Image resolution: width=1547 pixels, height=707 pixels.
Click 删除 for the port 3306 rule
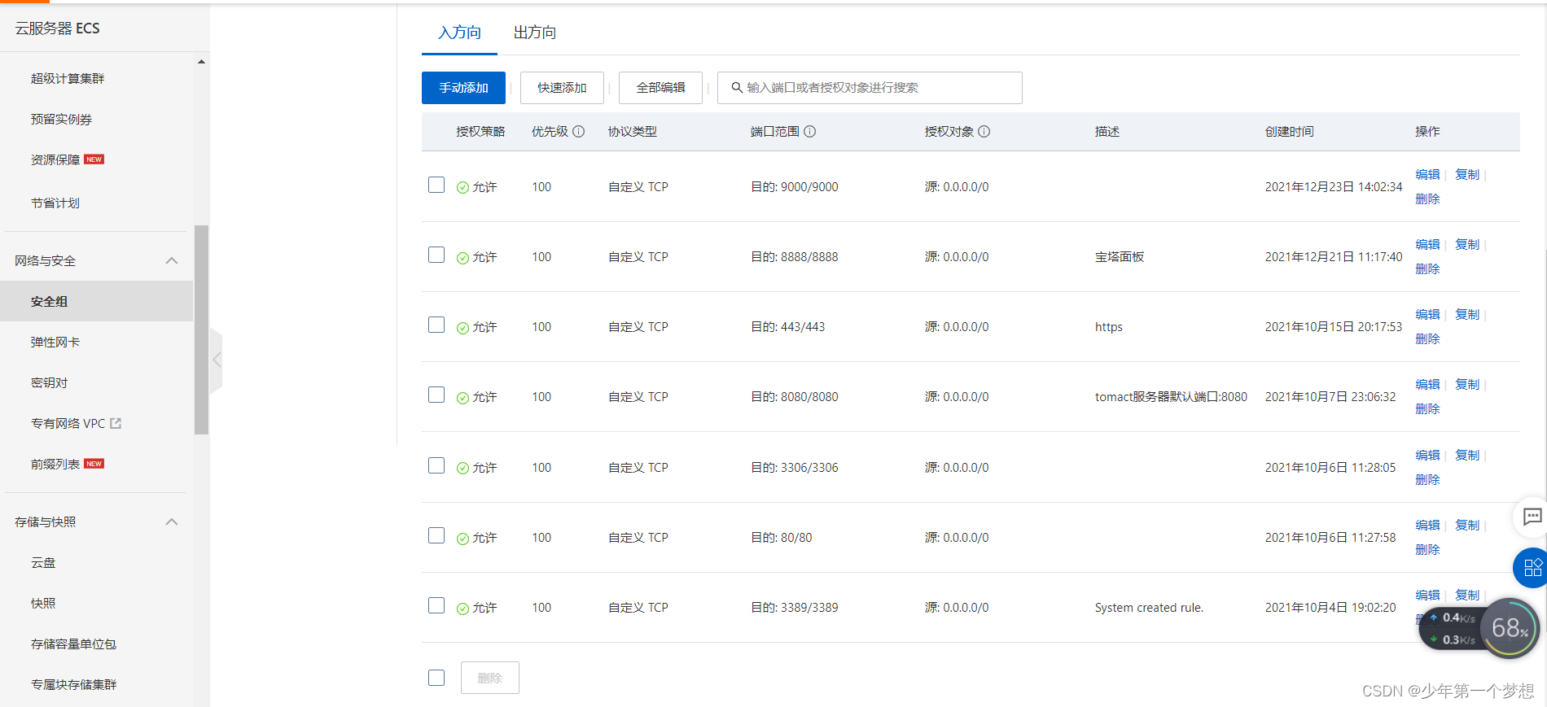coord(1427,479)
